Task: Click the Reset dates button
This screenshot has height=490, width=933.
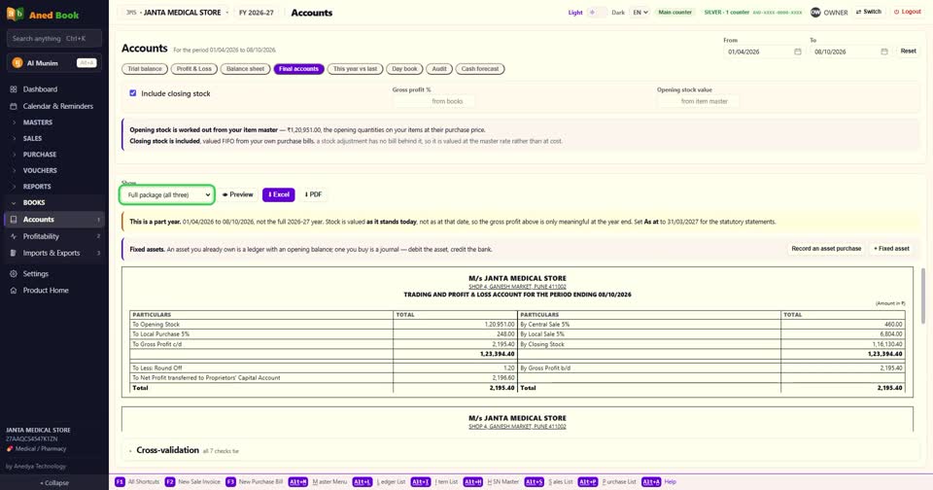Action: click(908, 52)
